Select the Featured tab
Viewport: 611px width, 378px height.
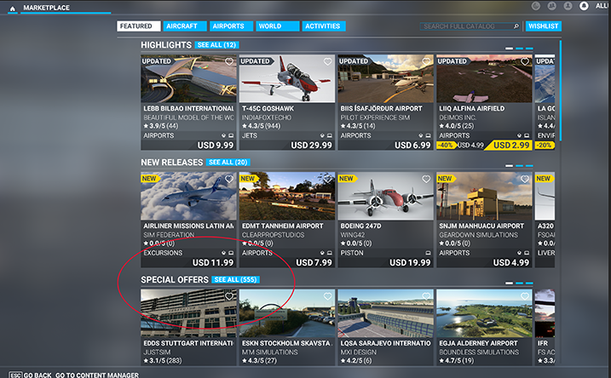point(139,26)
